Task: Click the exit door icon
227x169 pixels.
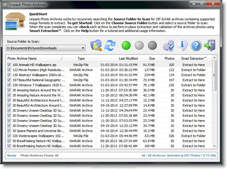Action: 210,45
